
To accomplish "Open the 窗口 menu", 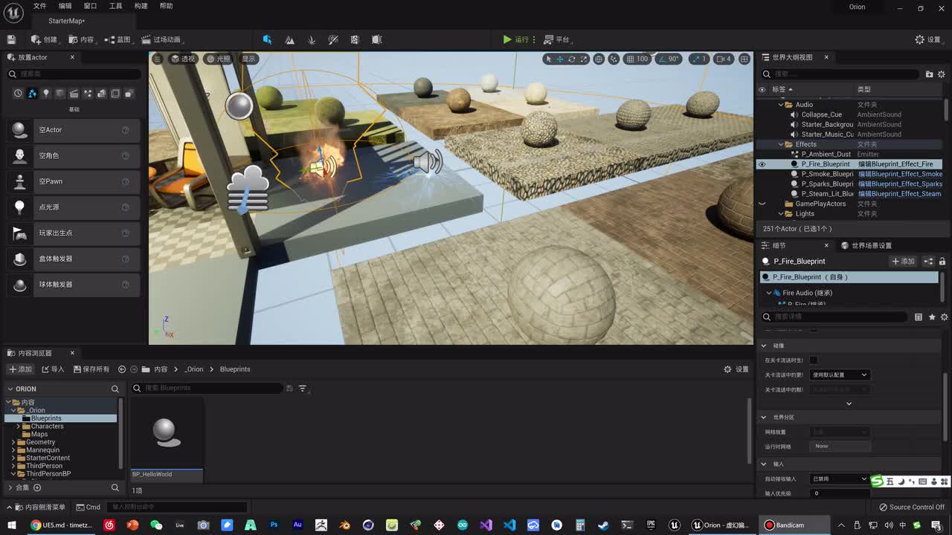I will pos(90,6).
